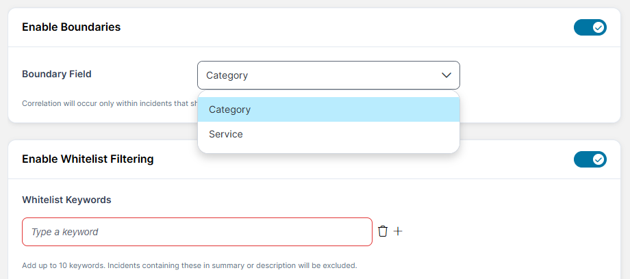The image size is (630, 279).
Task: Click the Enable Whitelist Filtering heading
Action: (88, 159)
